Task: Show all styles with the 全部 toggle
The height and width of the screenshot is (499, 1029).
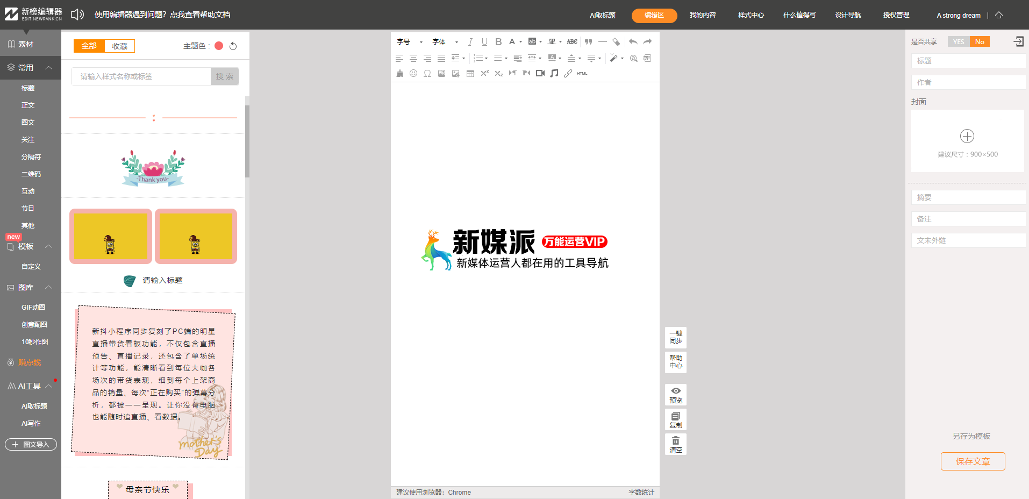Action: (89, 46)
